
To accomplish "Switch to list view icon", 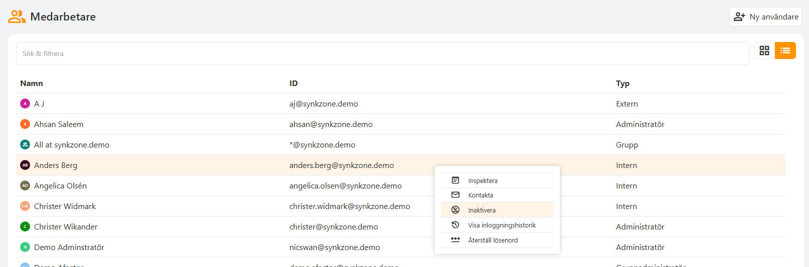I will tap(785, 50).
